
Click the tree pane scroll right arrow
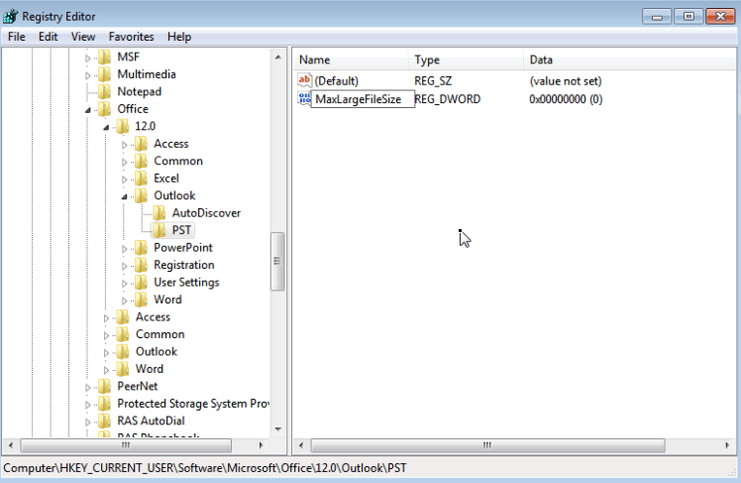pyautogui.click(x=261, y=445)
